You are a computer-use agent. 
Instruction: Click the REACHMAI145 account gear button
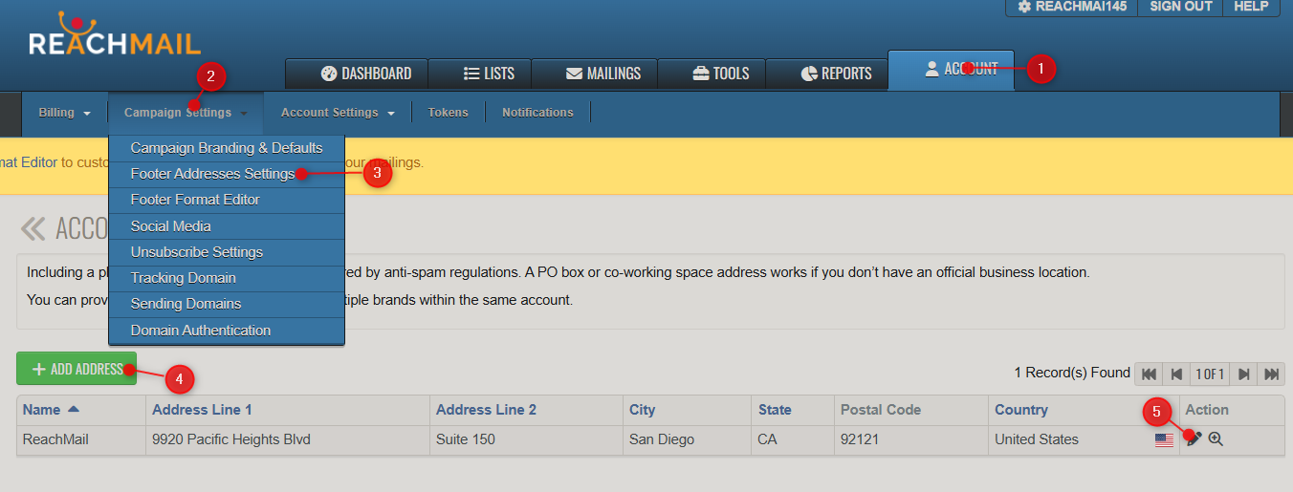(x=1071, y=7)
